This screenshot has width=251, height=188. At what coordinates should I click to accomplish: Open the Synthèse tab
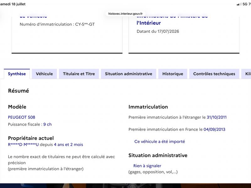(17, 74)
